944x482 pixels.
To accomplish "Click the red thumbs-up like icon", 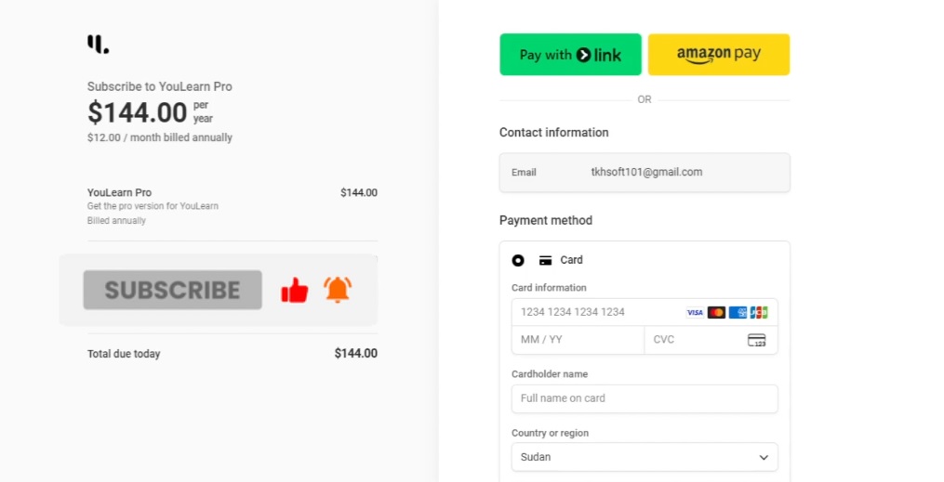I will [x=295, y=290].
